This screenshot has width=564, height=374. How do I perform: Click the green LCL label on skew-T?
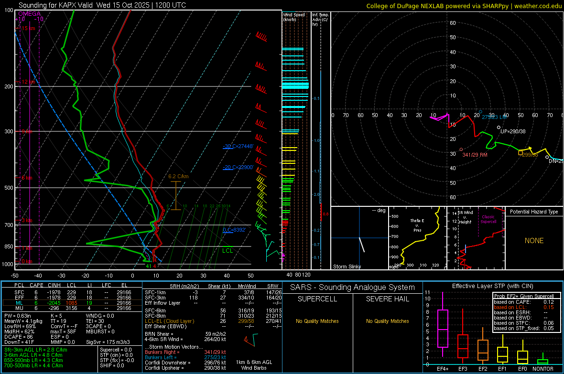[x=228, y=251]
